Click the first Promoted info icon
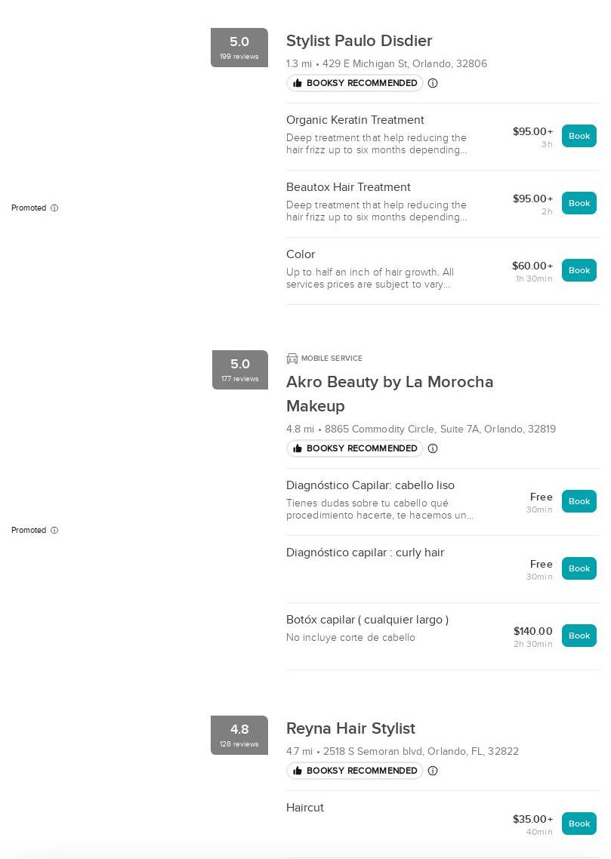Image resolution: width=611 pixels, height=859 pixels. tap(54, 208)
